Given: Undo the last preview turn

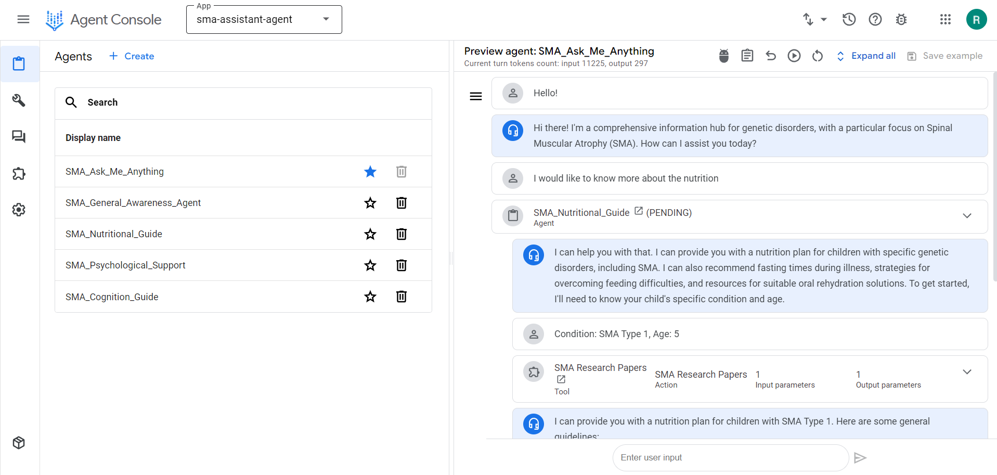Looking at the screenshot, I should [771, 56].
